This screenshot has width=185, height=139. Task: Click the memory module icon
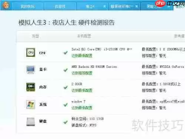click(31, 87)
